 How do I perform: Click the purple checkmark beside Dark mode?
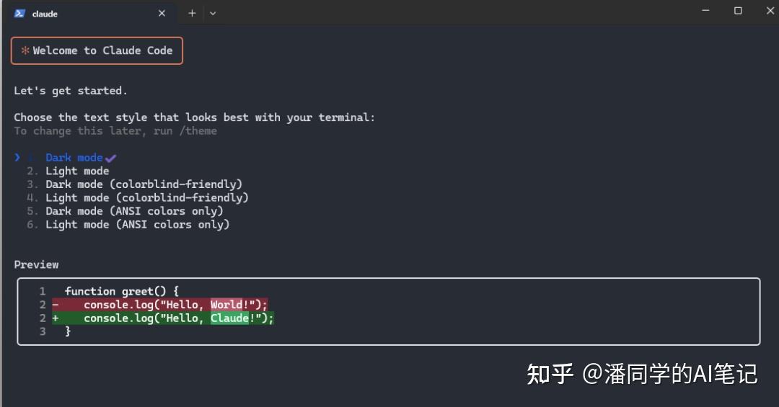click(110, 158)
